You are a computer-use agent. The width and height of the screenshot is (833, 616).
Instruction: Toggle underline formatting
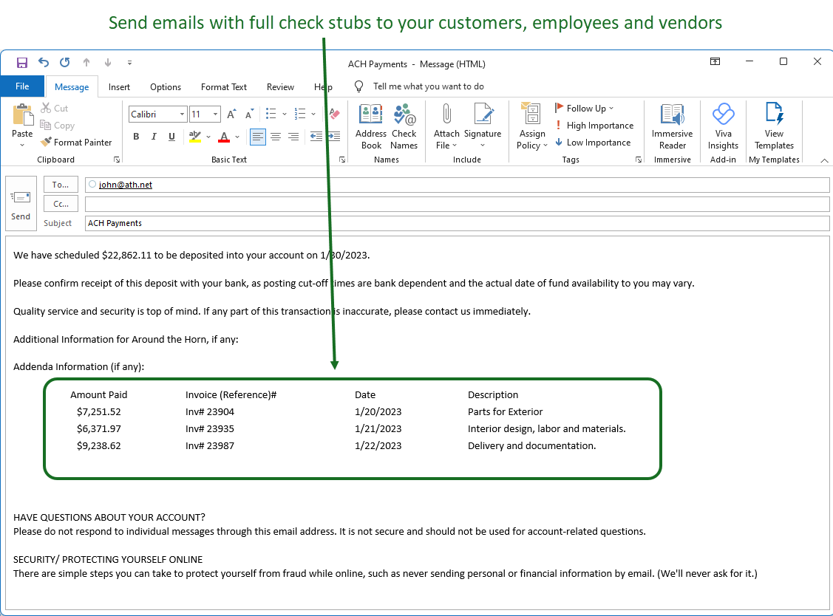(171, 137)
